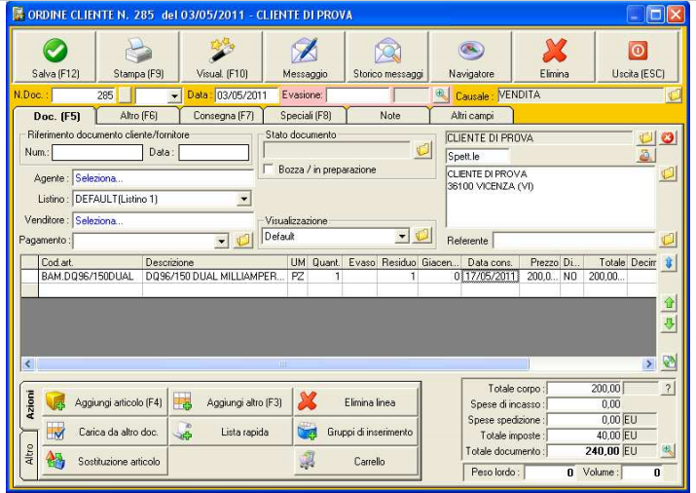Click Aggiungi altro (F3) button
Screen dimensions: 696x493
click(231, 402)
